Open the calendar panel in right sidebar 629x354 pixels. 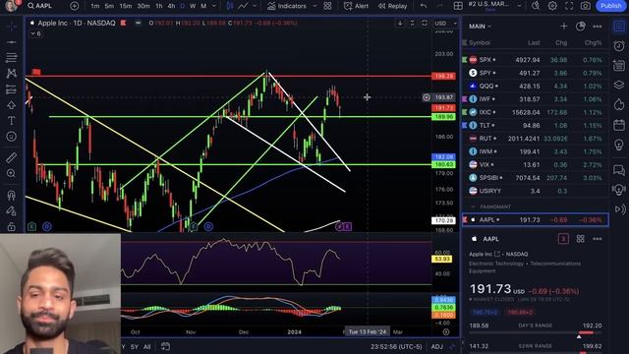point(619,125)
